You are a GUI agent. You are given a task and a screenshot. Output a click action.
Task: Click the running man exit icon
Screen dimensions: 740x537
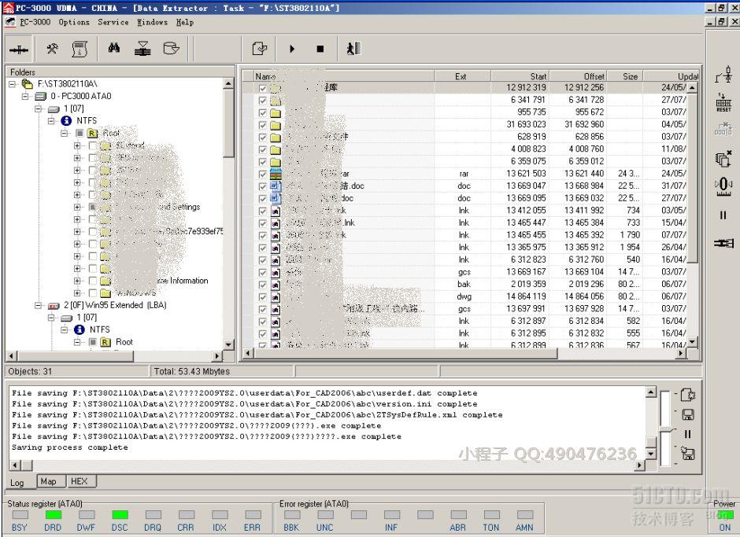[353, 48]
